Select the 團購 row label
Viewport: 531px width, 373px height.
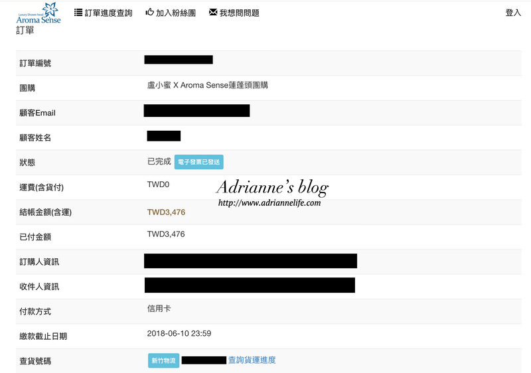click(x=27, y=88)
